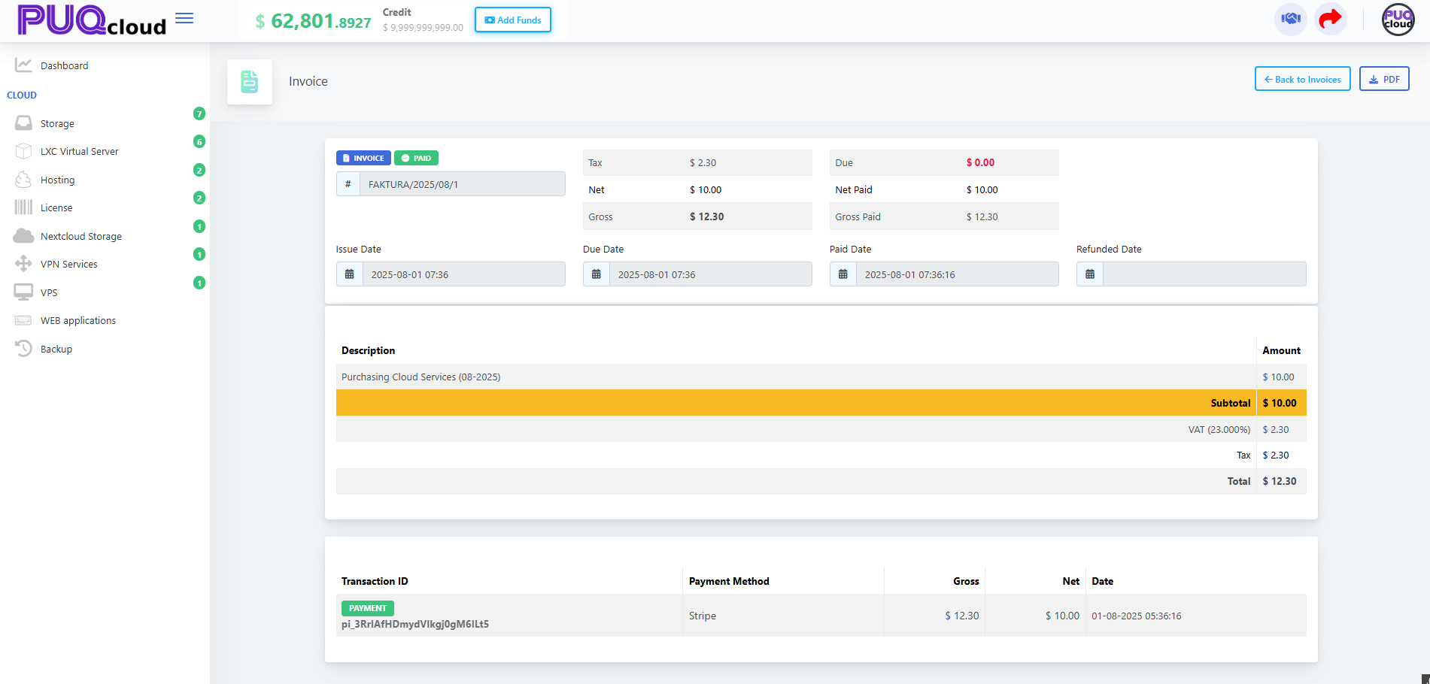The height and width of the screenshot is (684, 1430).
Task: Click the Paid Date field
Action: click(958, 274)
